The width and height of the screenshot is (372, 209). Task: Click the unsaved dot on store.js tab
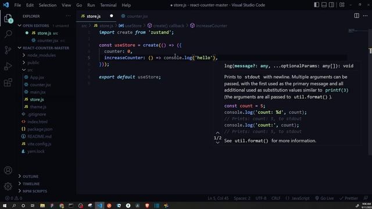(x=112, y=16)
